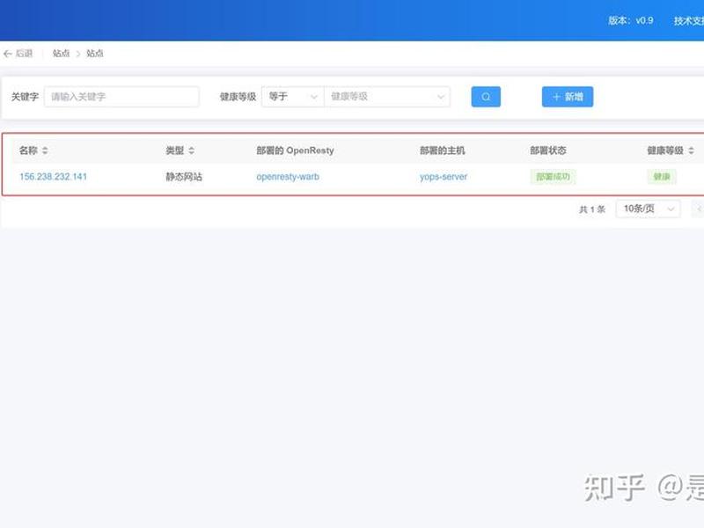Image resolution: width=704 pixels, height=528 pixels.
Task: Click the current 站点 breadcrumb
Action: pos(95,54)
